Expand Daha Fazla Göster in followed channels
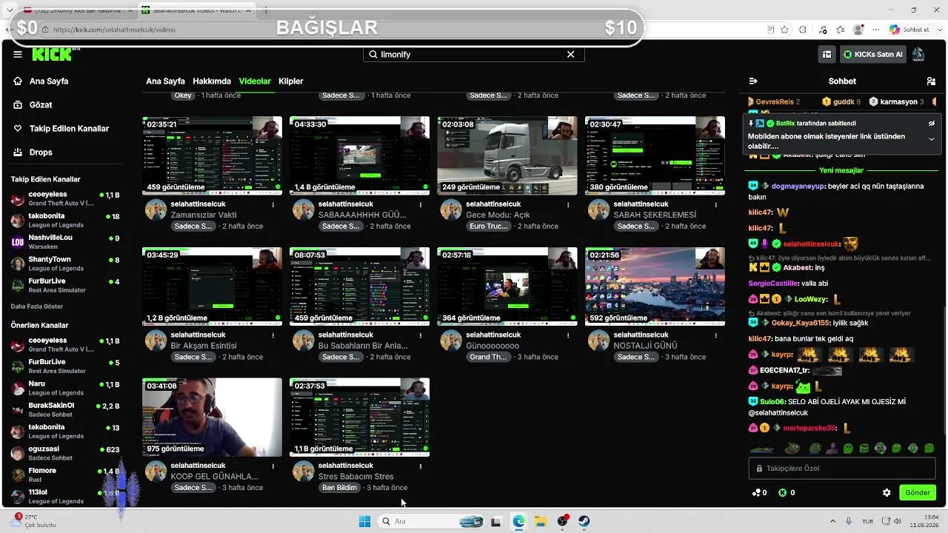The width and height of the screenshot is (948, 533). tap(37, 306)
